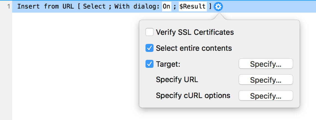Click Specify button for cURL options
The image size is (316, 120).
[265, 96]
